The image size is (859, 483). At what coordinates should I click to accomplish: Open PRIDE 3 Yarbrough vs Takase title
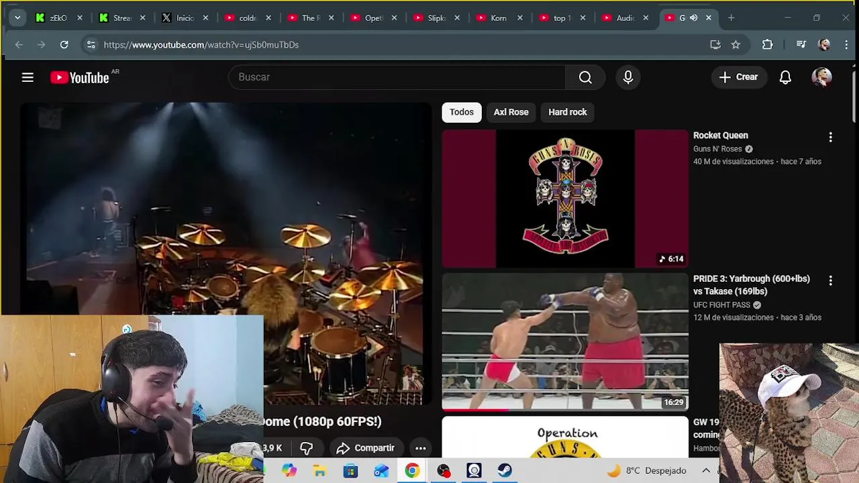pos(752,285)
